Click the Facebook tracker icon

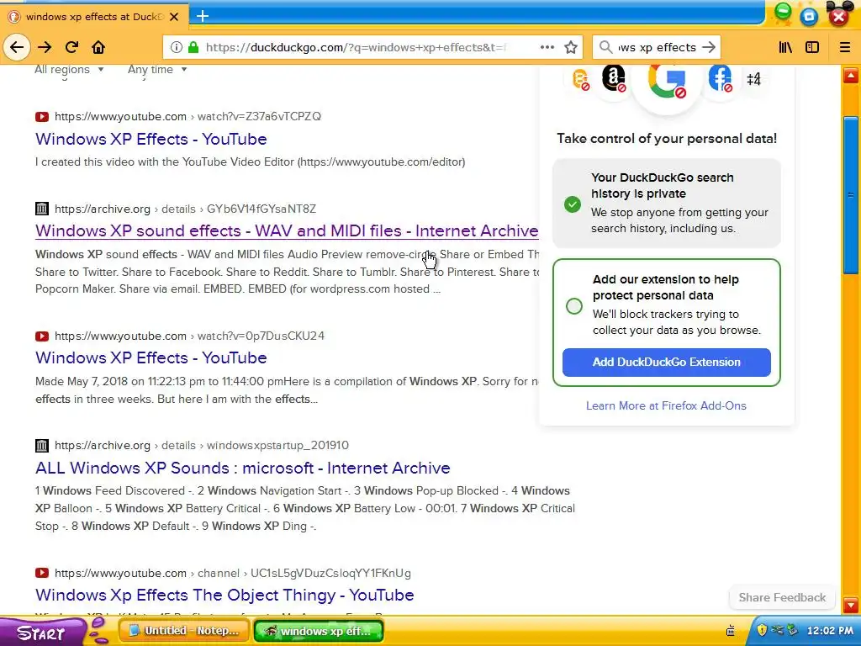click(x=720, y=78)
